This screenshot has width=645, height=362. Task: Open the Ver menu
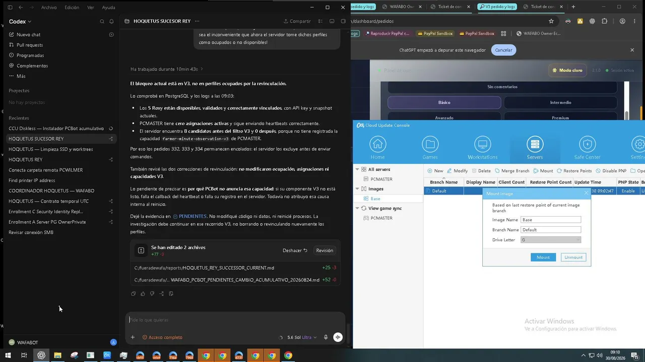coord(91,8)
